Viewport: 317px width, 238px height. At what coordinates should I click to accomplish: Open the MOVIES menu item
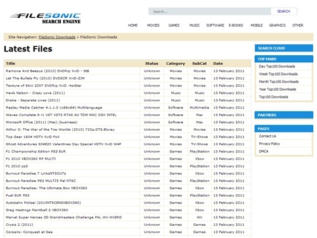tap(153, 25)
